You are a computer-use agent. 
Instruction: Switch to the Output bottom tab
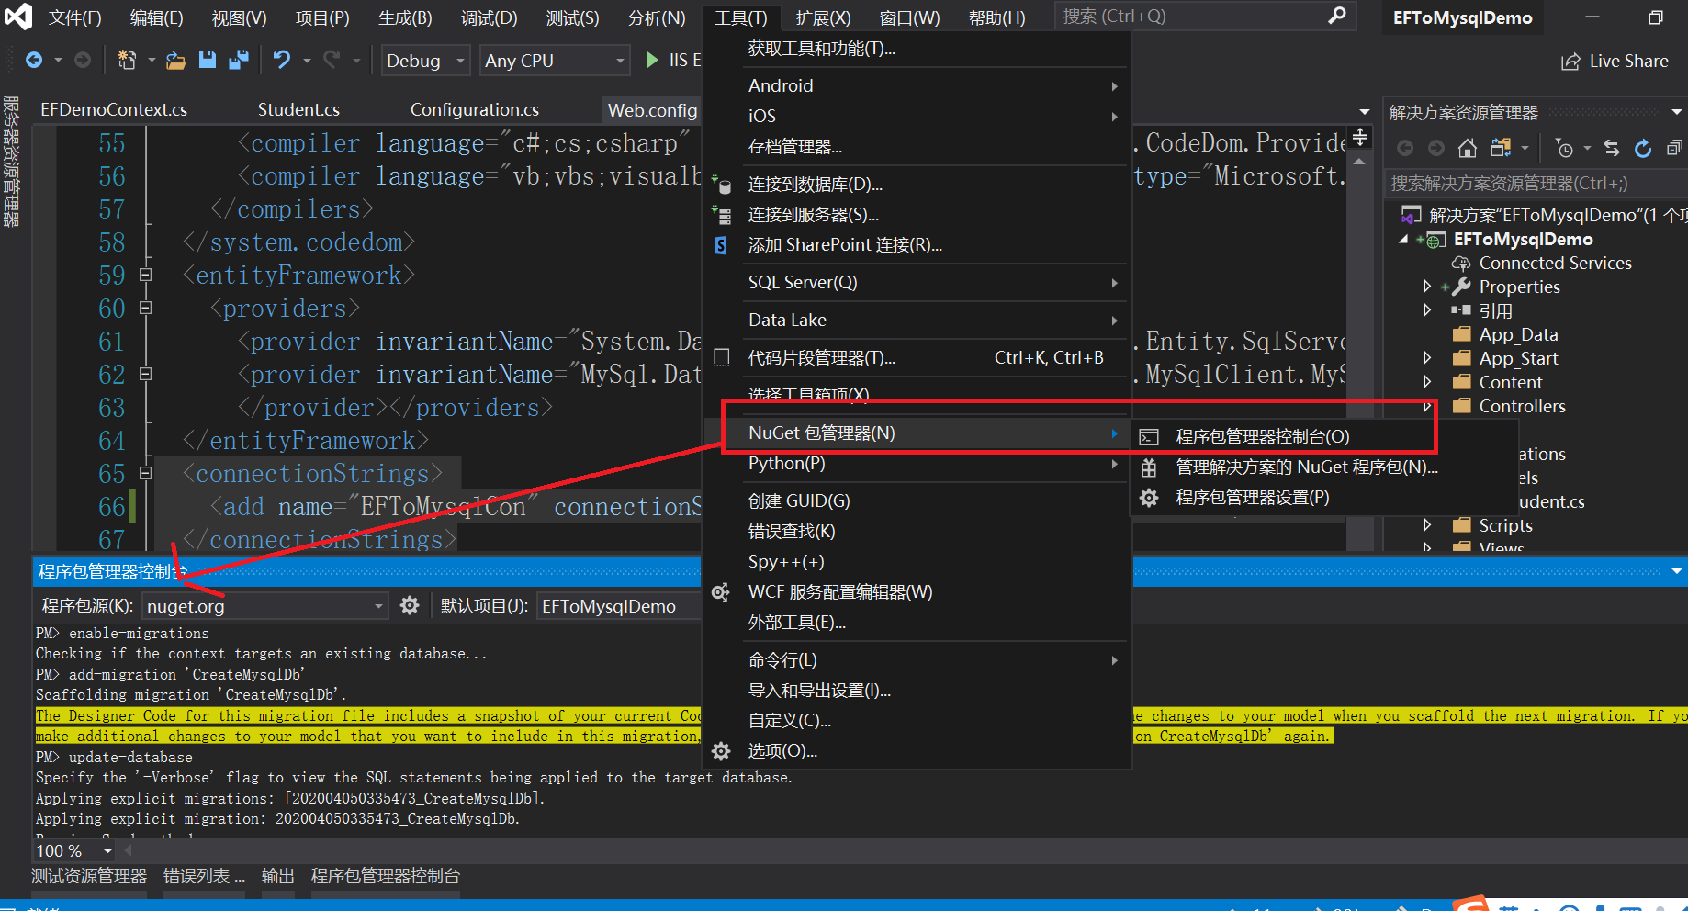coord(277,876)
